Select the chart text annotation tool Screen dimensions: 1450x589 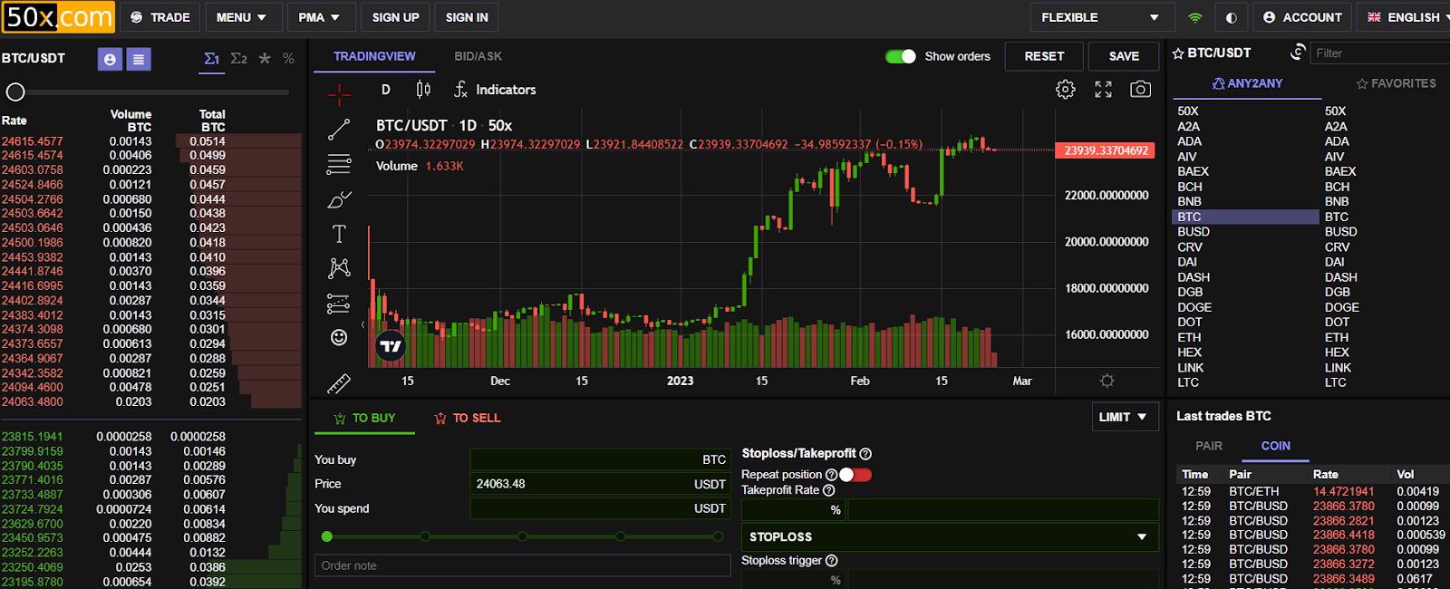(x=339, y=234)
